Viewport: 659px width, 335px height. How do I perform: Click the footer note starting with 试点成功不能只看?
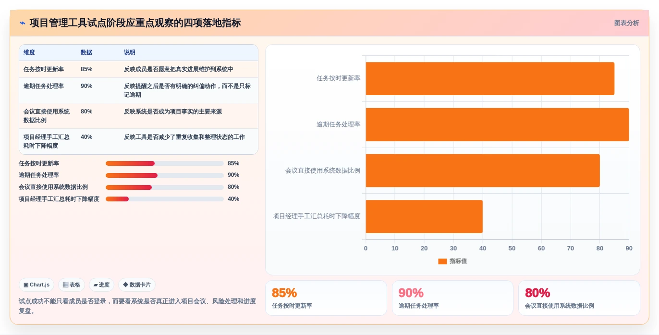[x=137, y=306]
